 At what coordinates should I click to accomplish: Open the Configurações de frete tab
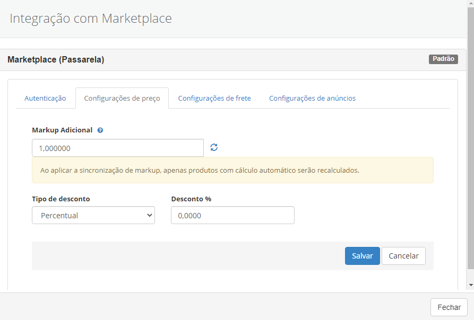(214, 98)
